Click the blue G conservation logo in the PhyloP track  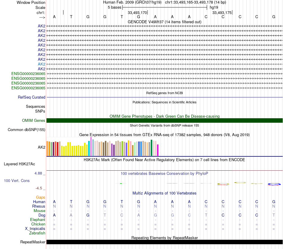pyautogui.click(x=274, y=184)
